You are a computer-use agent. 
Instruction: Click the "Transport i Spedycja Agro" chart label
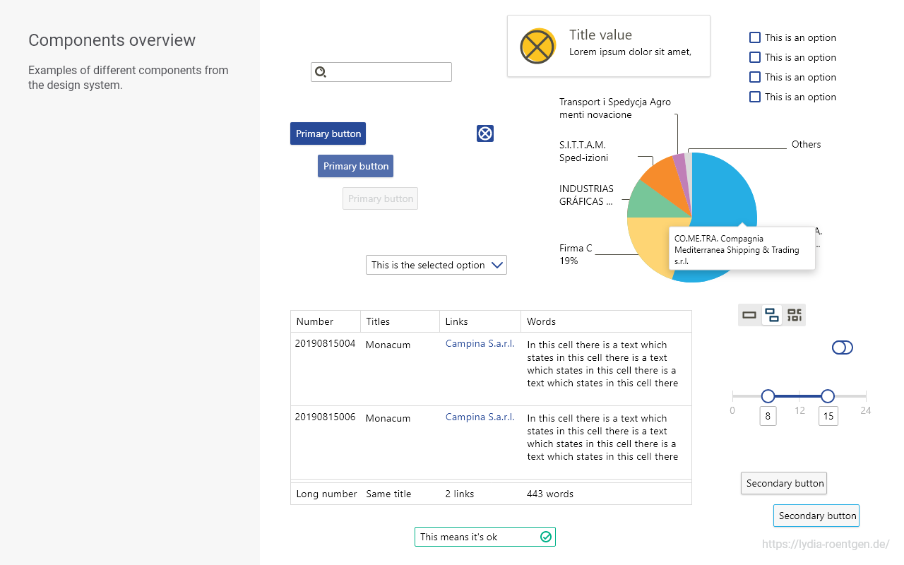(x=615, y=108)
